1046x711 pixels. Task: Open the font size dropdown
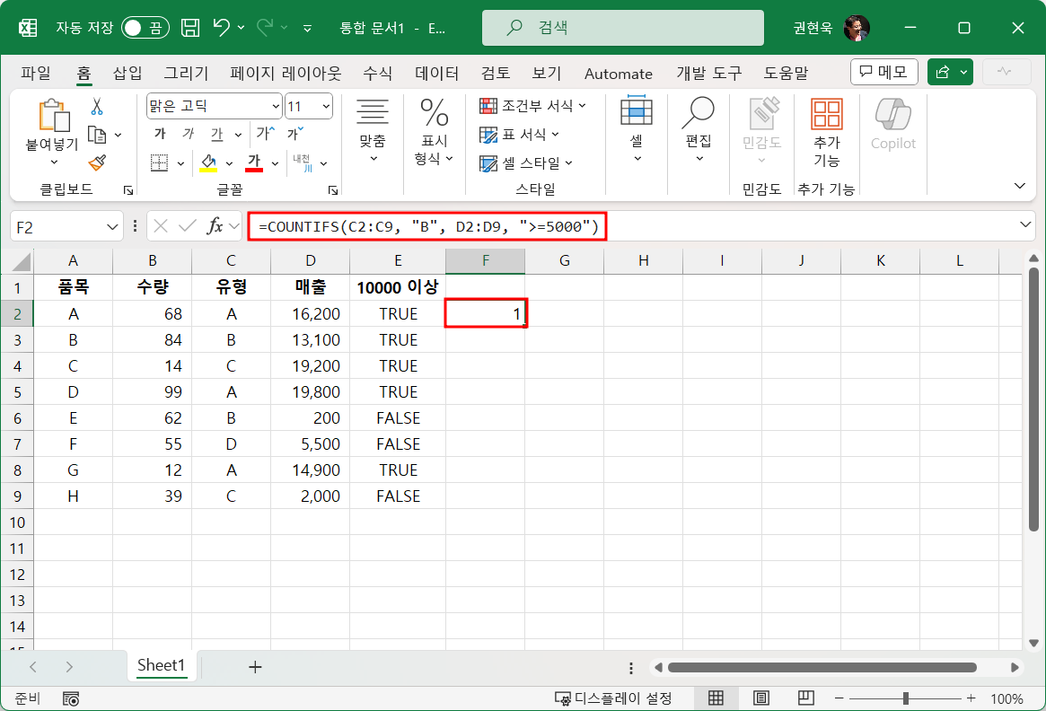[x=327, y=106]
